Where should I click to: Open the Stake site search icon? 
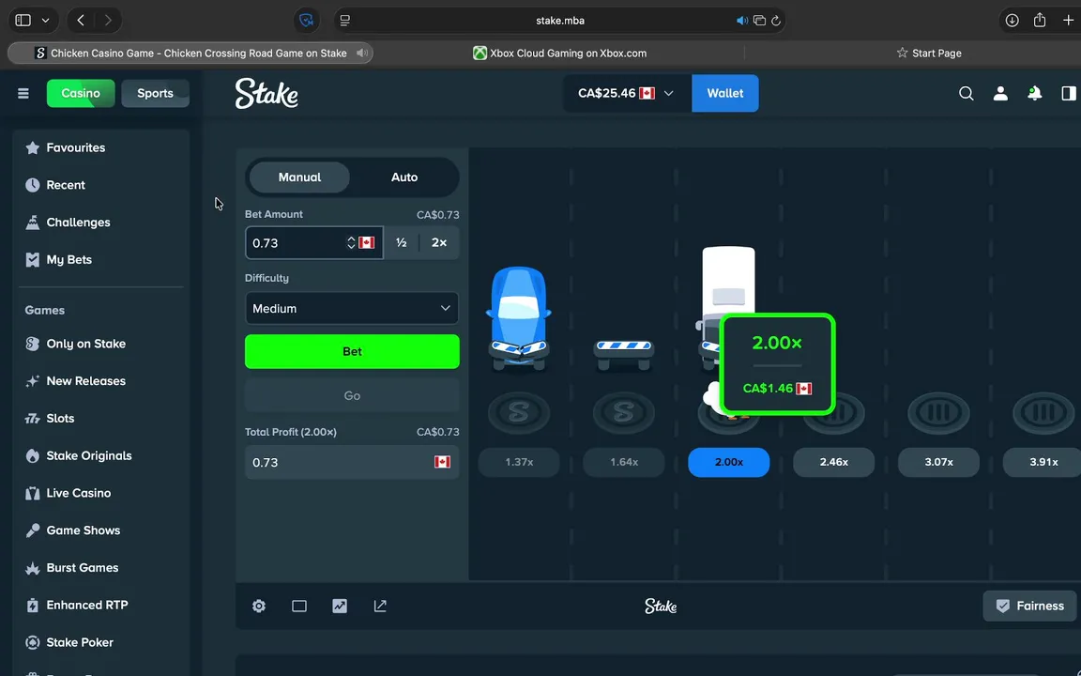[x=966, y=93]
